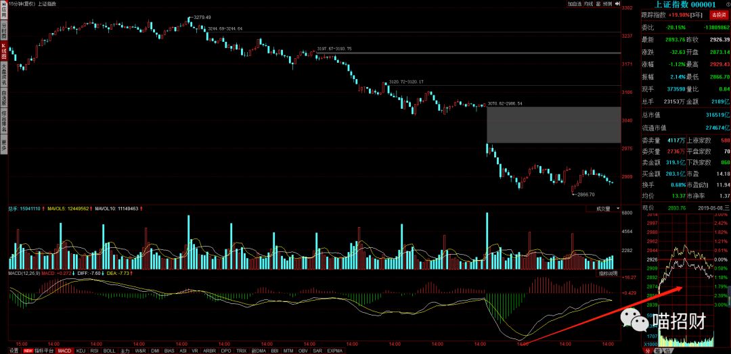Click the 上证指数 000001 title
The image size is (731, 354).
click(685, 4)
